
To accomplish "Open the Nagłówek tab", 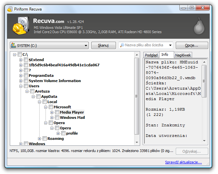I will [183, 55].
